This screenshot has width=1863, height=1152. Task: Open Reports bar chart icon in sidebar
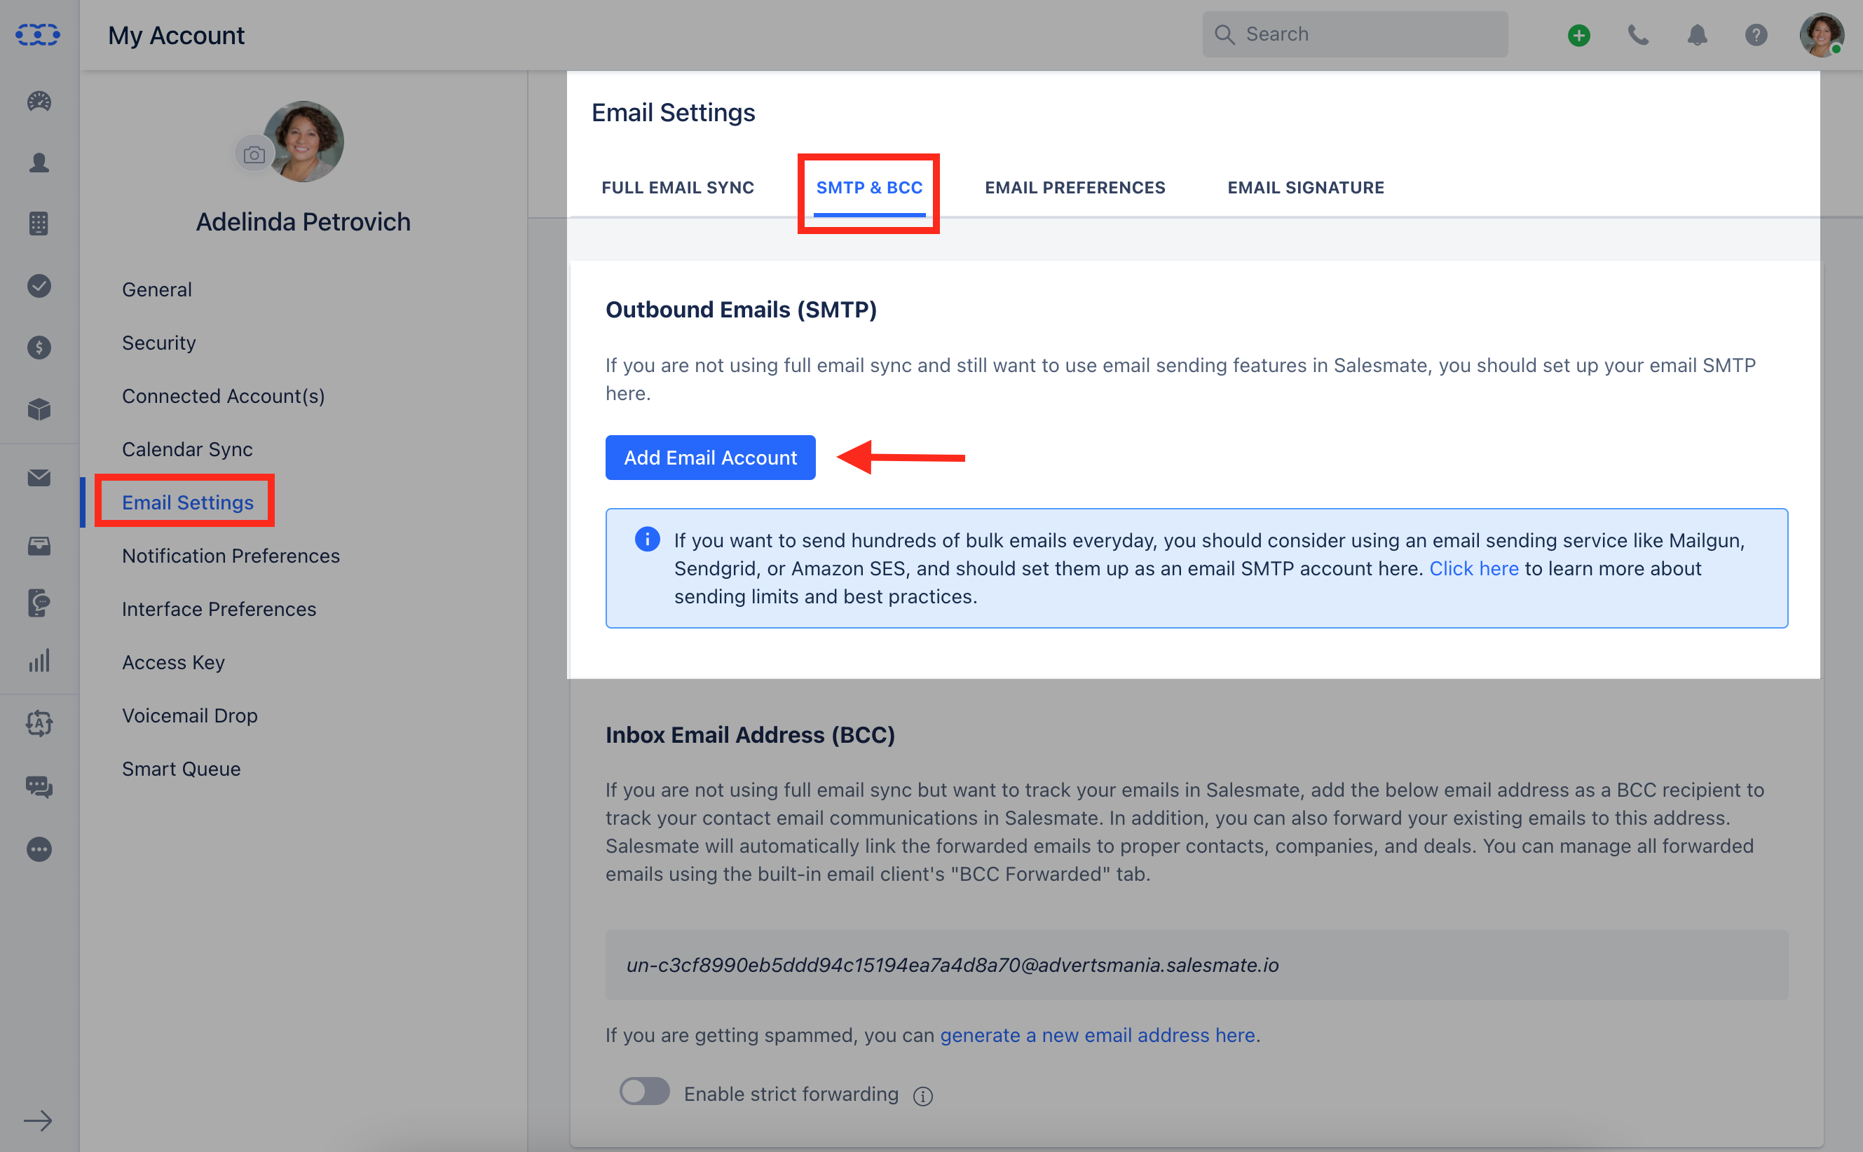tap(39, 661)
